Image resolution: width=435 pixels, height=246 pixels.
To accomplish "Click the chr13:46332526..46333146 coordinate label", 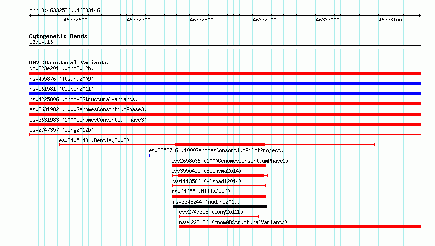I will coord(65,11).
